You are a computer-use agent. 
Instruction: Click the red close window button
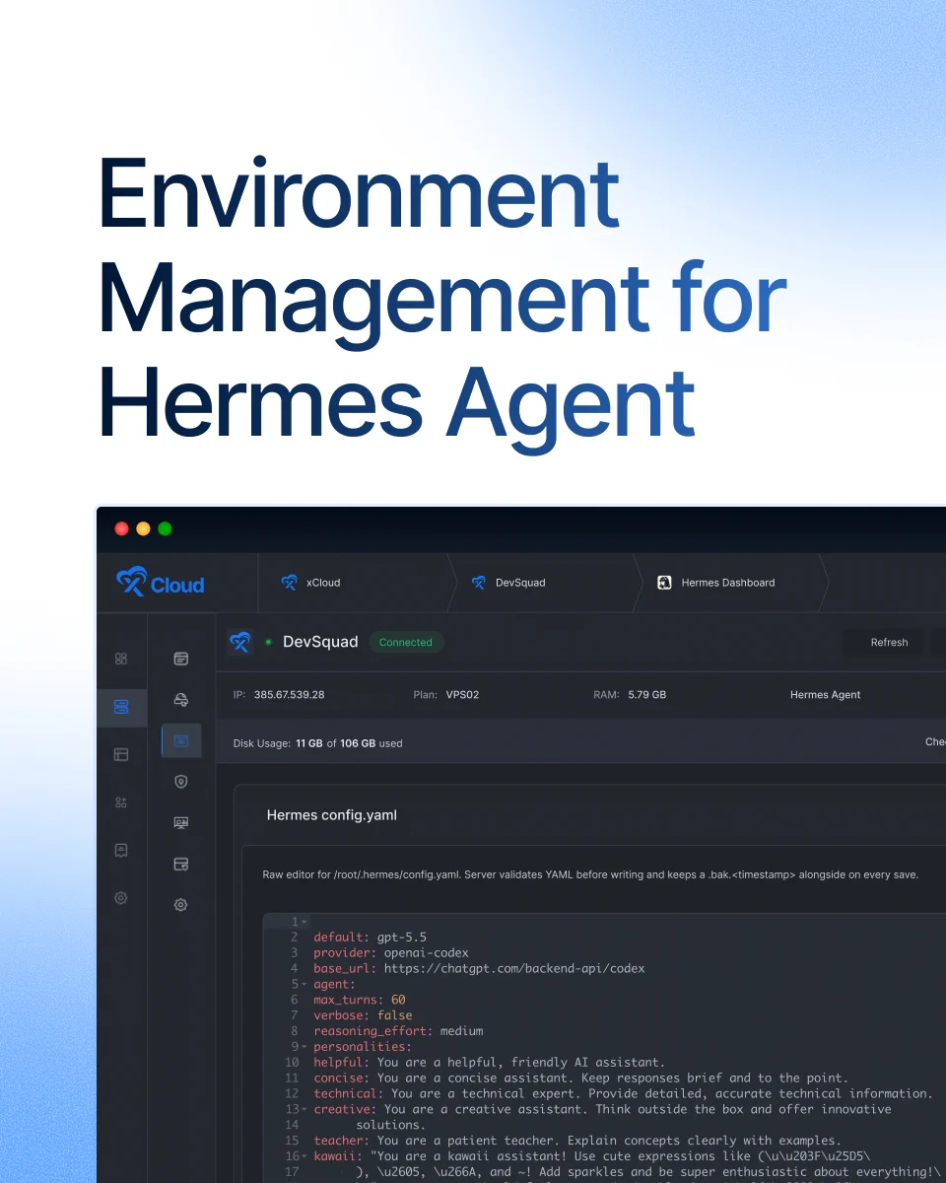click(x=121, y=528)
